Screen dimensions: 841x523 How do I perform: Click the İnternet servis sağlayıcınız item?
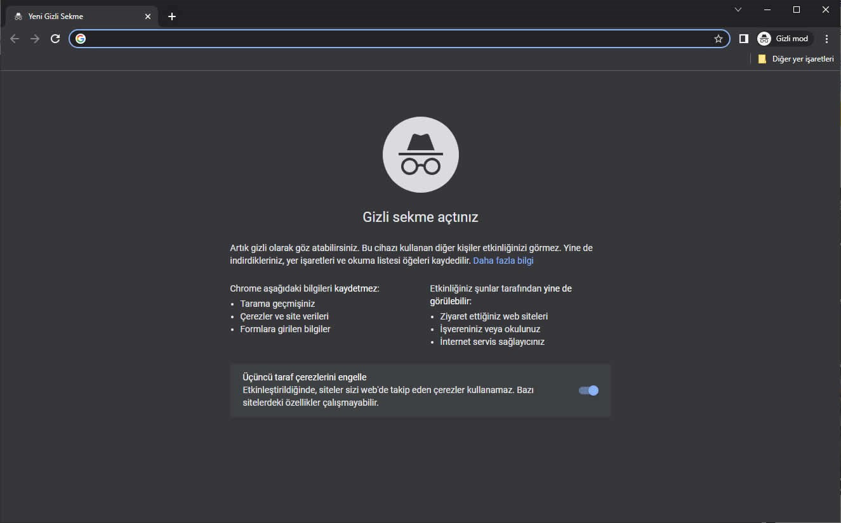[x=492, y=342]
